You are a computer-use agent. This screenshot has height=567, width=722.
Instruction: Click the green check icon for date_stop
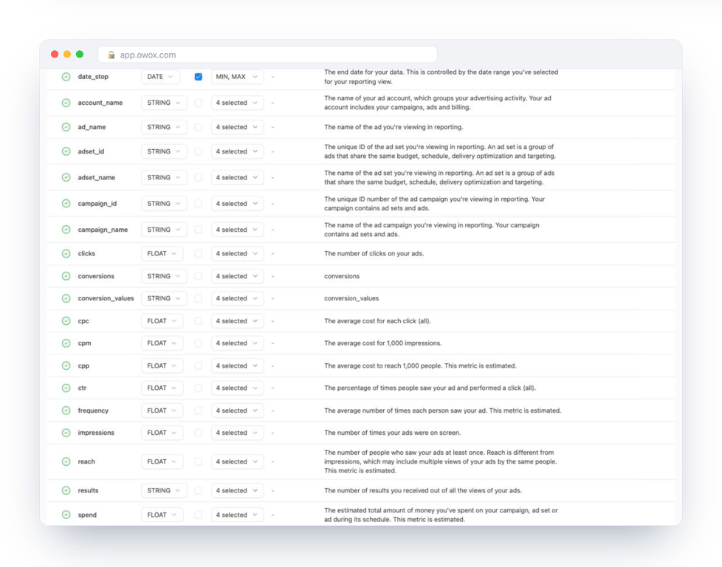point(66,77)
